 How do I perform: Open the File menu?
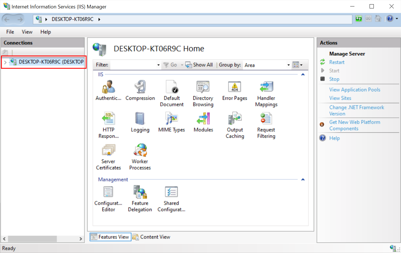10,32
